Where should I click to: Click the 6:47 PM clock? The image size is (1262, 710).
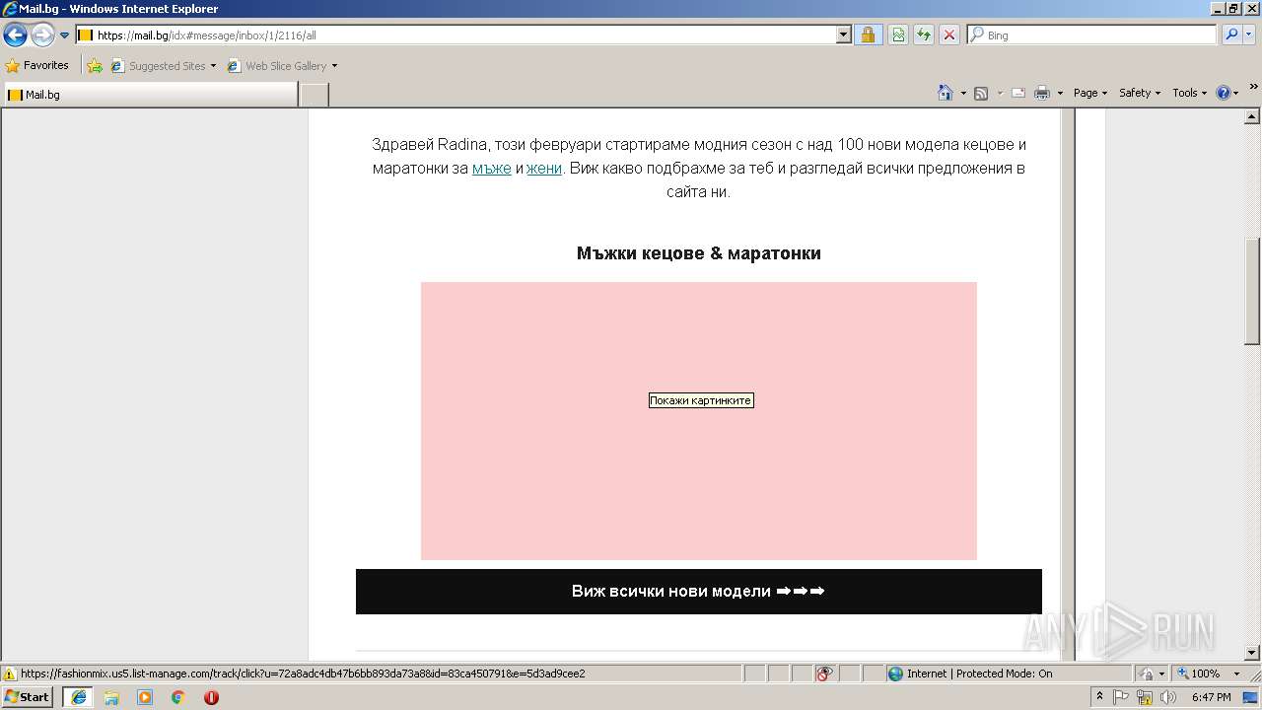point(1211,697)
